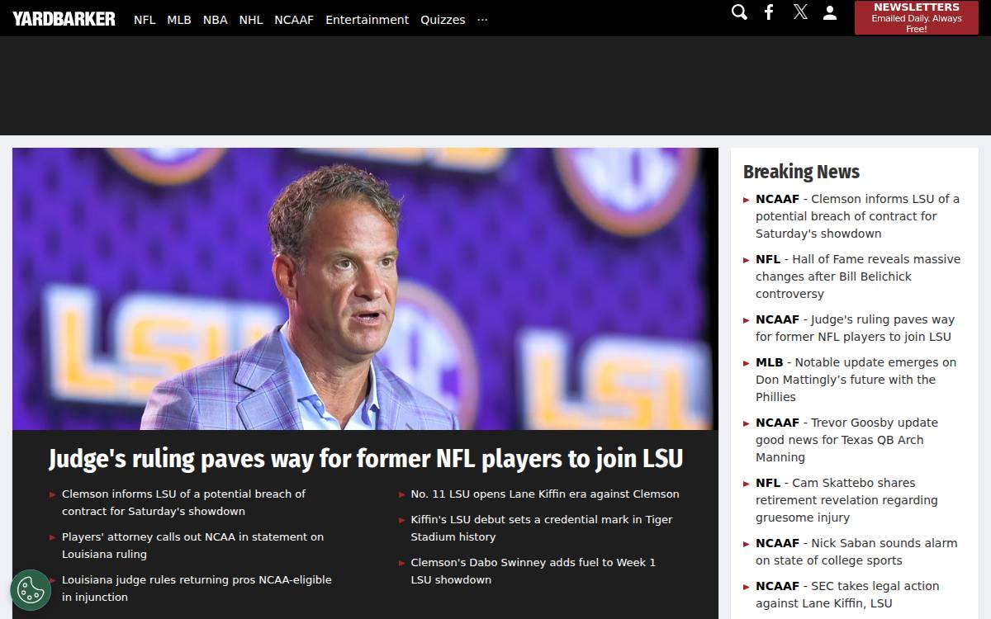
Task: Open headline Judge's ruling paves way for former NFL players
Action: 366,459
